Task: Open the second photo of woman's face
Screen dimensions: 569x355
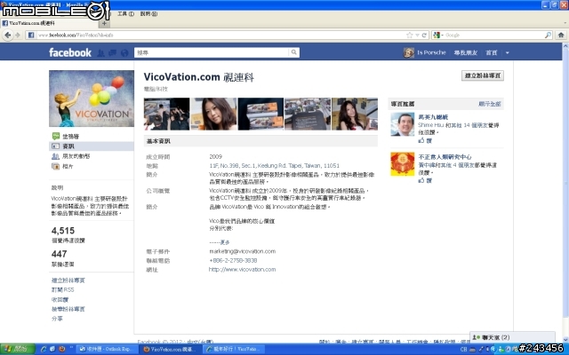Action: 213,114
